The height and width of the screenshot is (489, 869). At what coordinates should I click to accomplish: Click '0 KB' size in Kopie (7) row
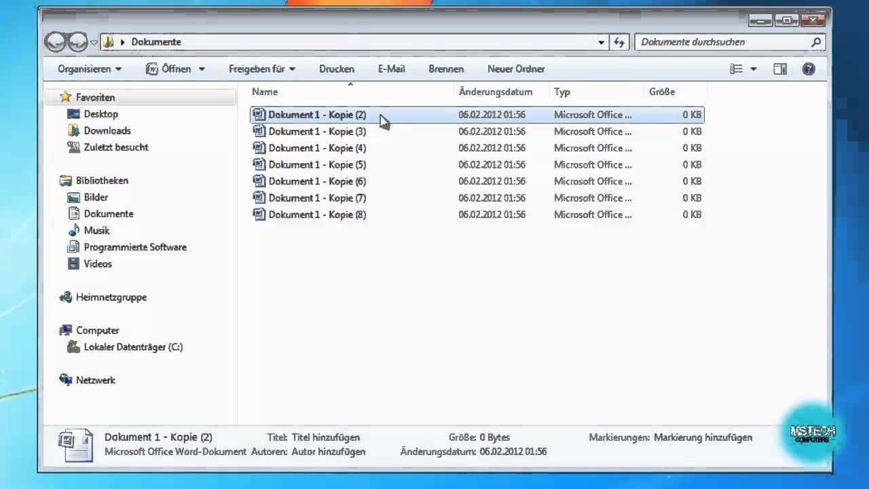point(692,198)
